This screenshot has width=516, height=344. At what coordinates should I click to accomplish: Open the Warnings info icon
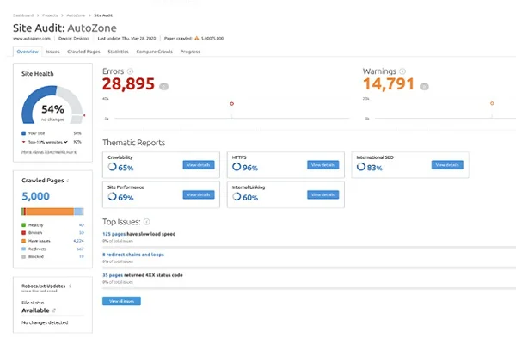pos(402,71)
